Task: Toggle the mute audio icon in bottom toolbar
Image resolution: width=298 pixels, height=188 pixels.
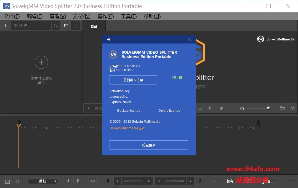Action: pos(93,181)
